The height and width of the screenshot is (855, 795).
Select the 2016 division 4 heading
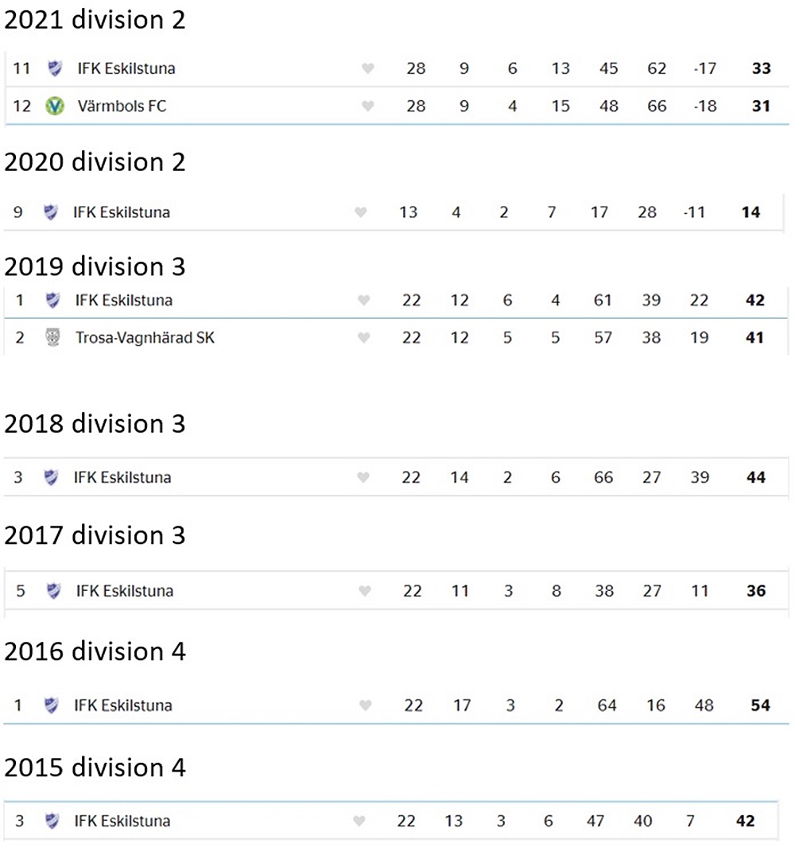[95, 651]
